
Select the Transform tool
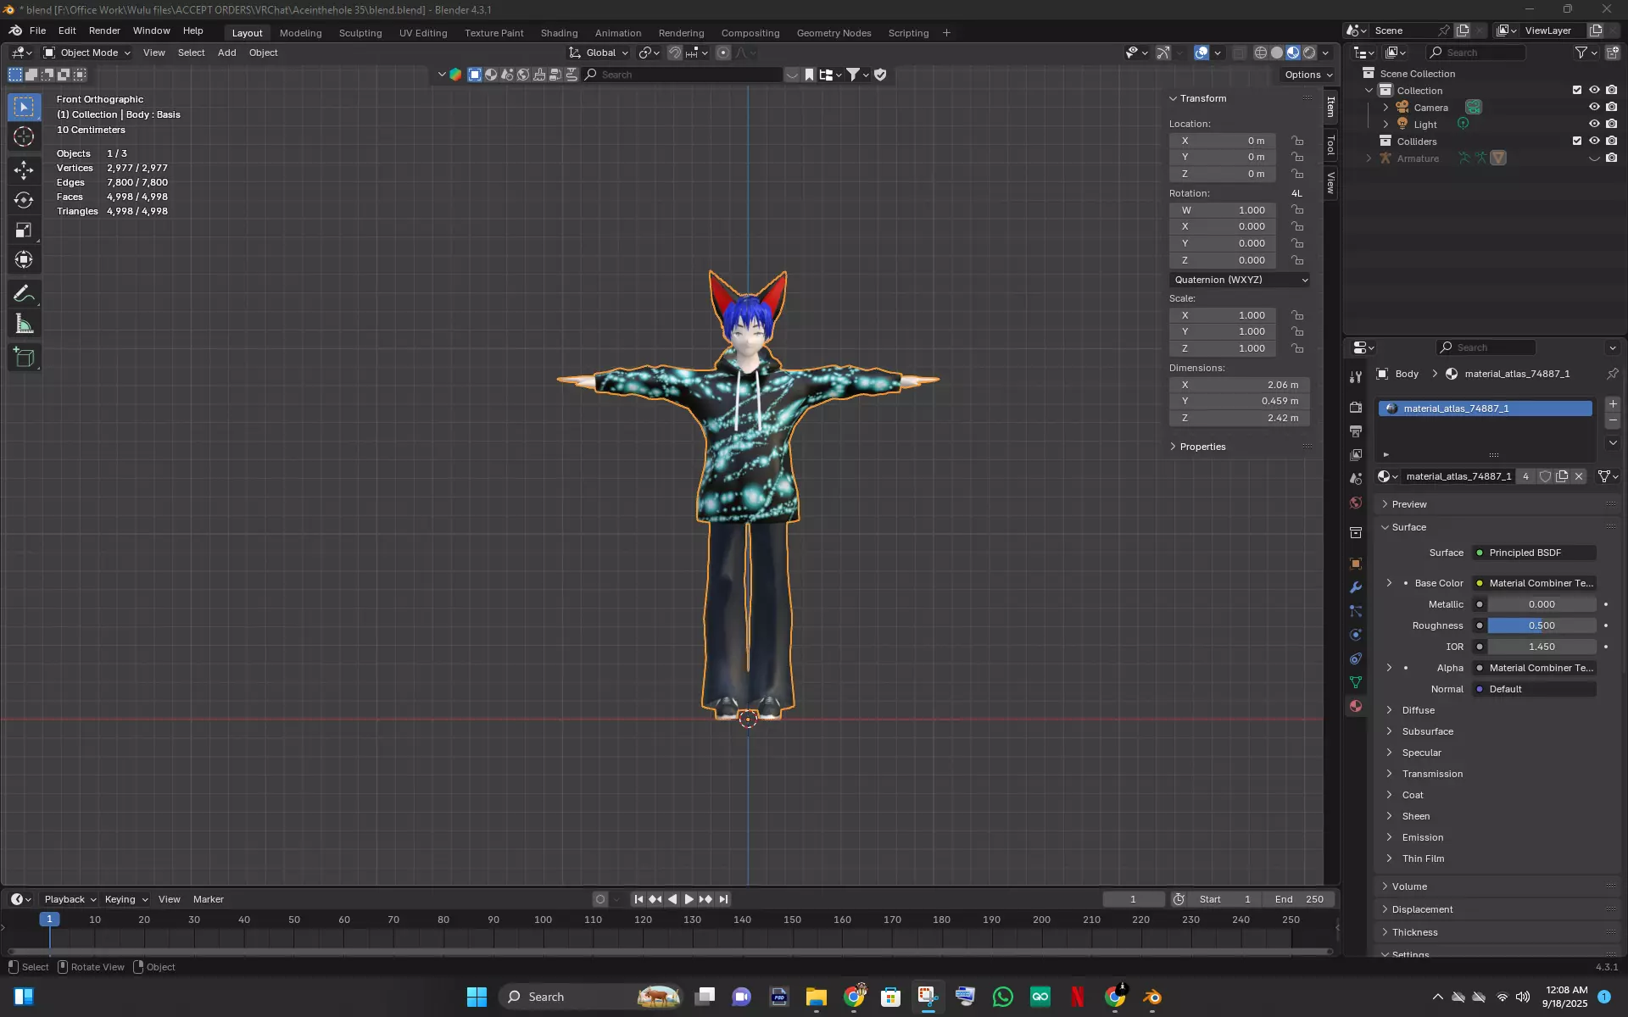point(24,260)
